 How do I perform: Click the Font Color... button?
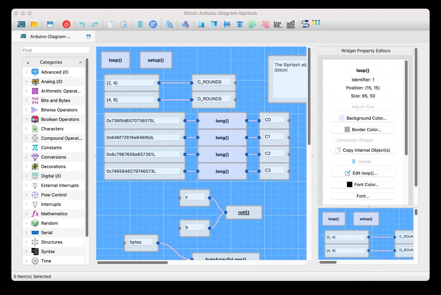[x=363, y=185]
